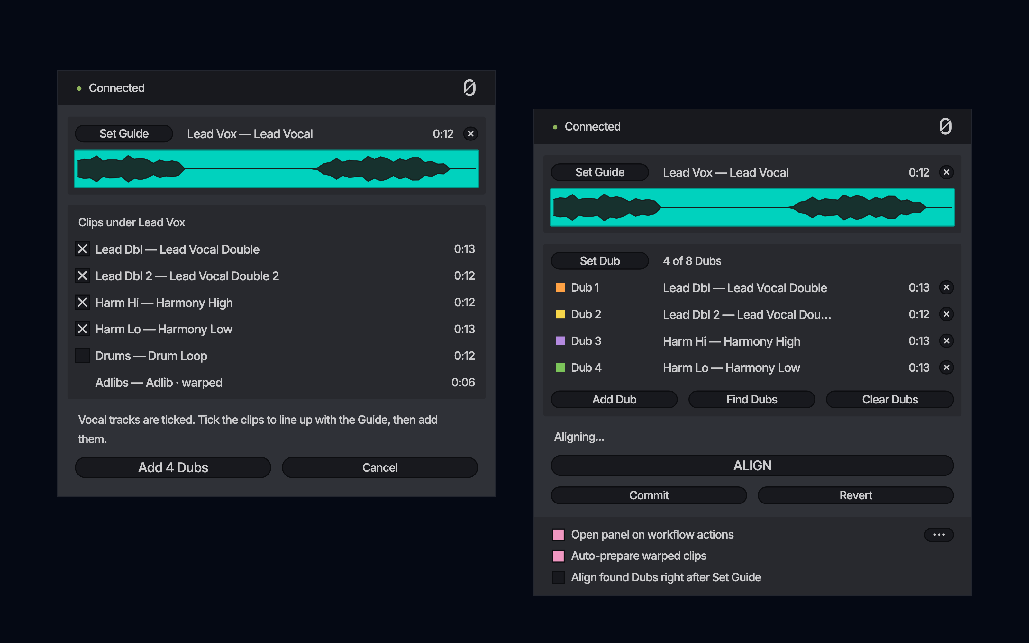
Task: Remove the guide clip in left panel
Action: pos(470,134)
